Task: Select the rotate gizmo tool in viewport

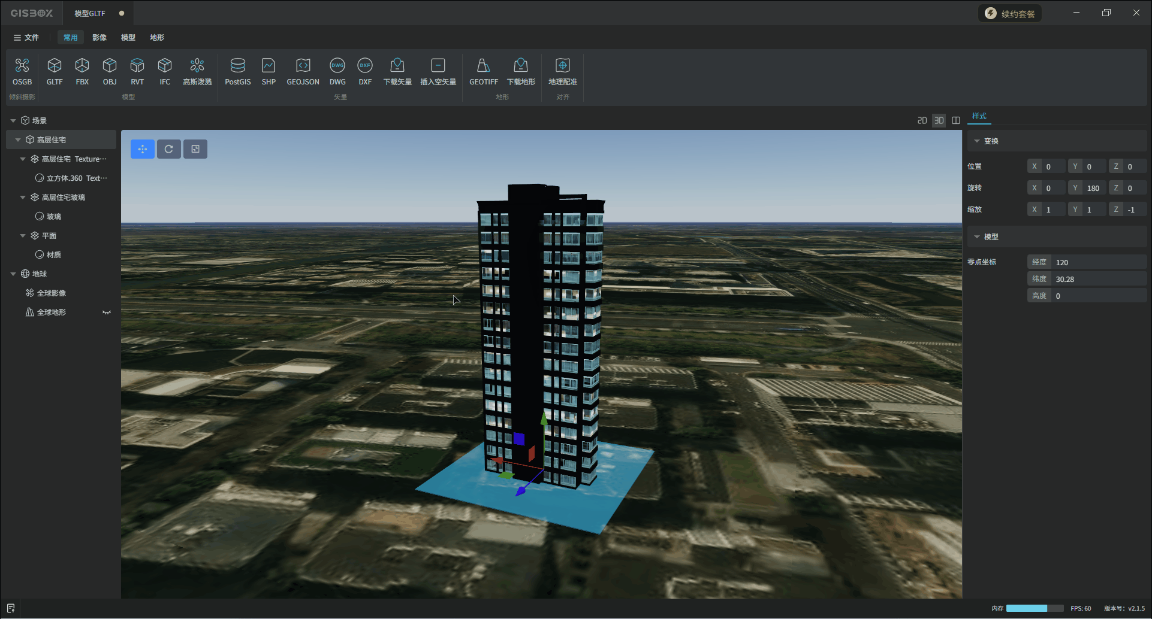Action: tap(169, 149)
